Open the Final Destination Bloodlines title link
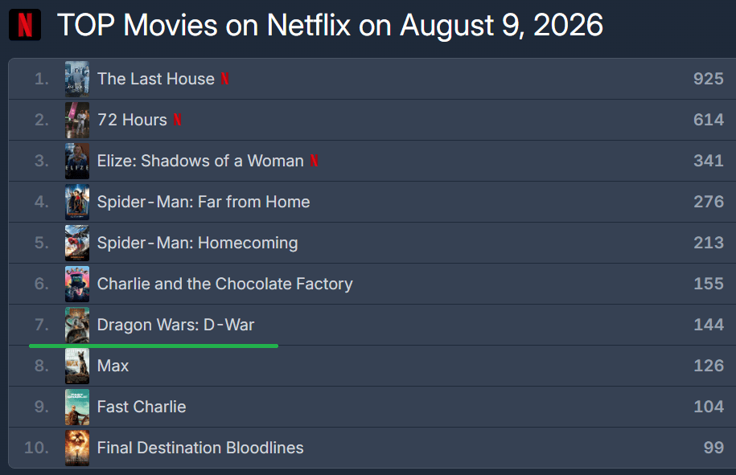 tap(200, 448)
